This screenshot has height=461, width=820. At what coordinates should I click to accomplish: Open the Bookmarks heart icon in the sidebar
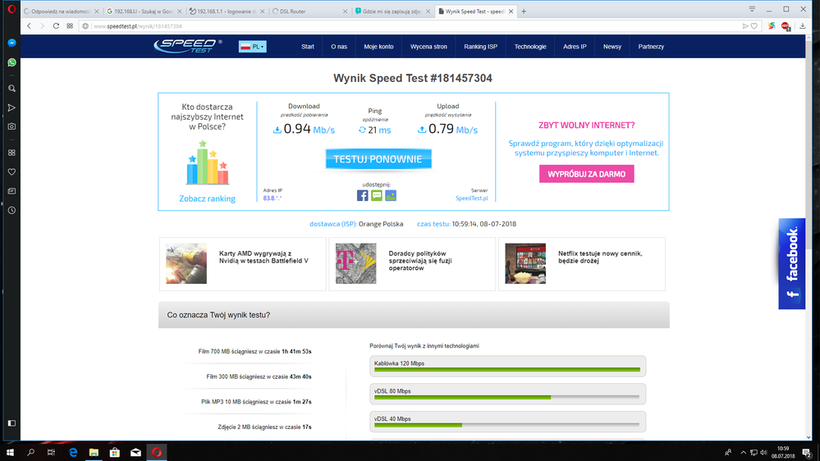click(11, 172)
